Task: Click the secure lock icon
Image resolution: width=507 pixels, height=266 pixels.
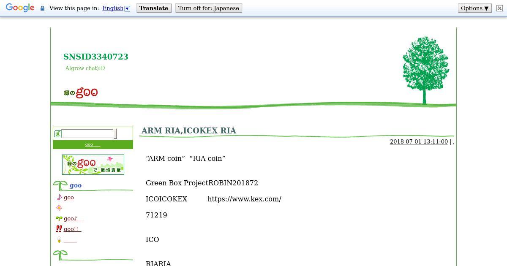Action: tap(42, 8)
